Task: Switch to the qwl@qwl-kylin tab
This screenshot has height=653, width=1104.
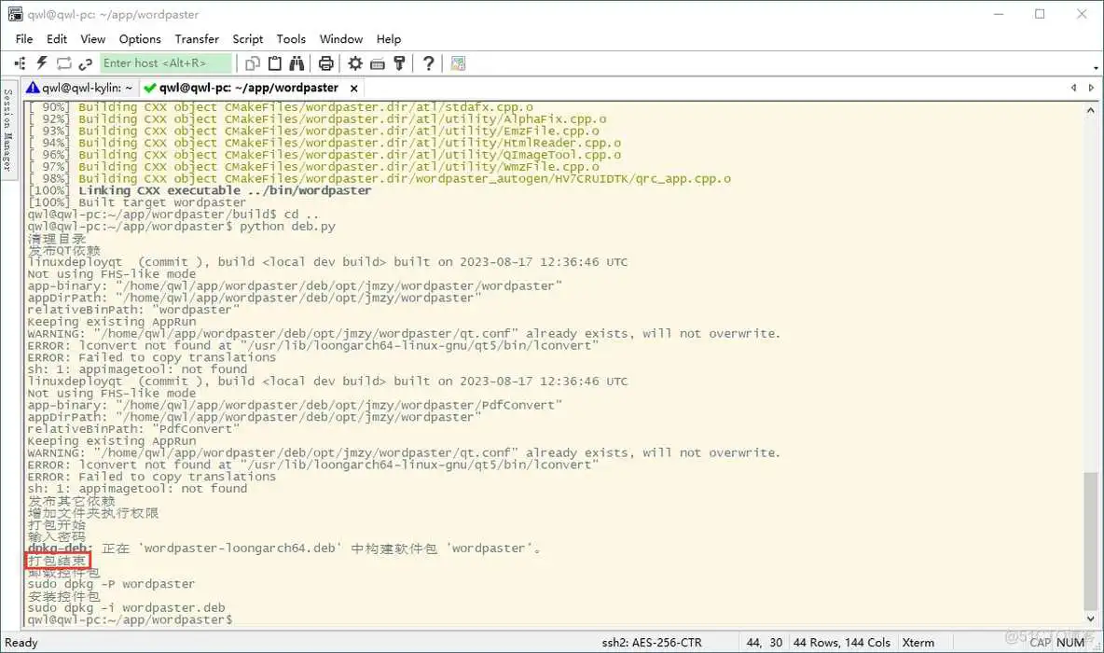Action: pos(79,88)
